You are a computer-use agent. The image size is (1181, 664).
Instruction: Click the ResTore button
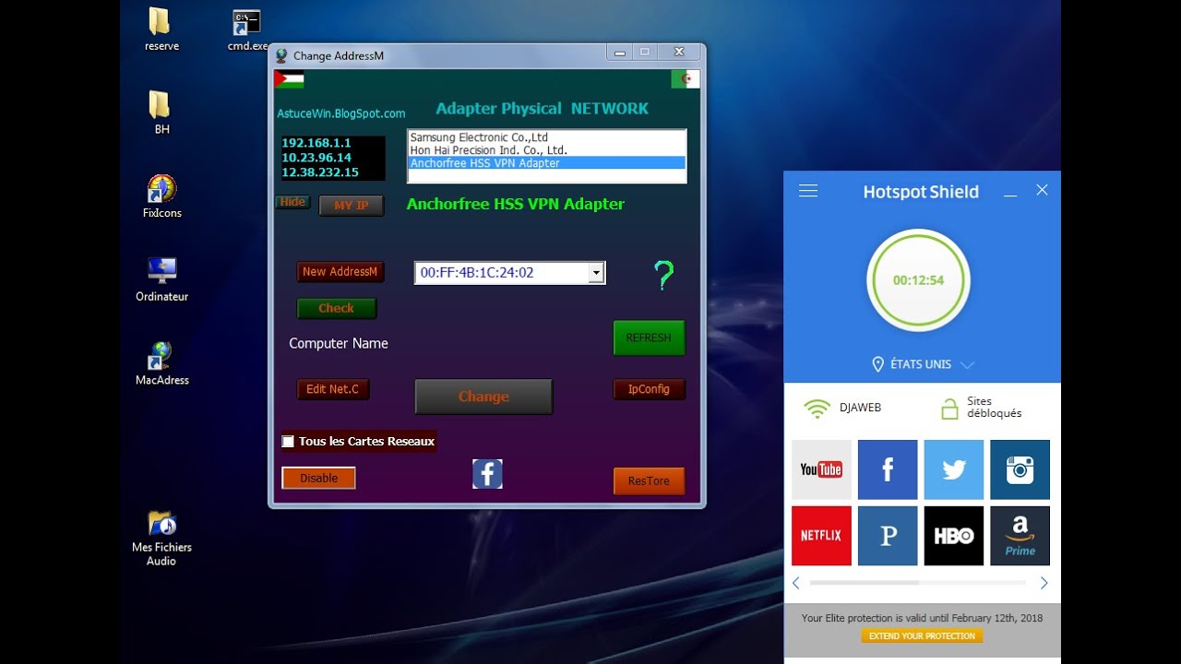(x=649, y=480)
